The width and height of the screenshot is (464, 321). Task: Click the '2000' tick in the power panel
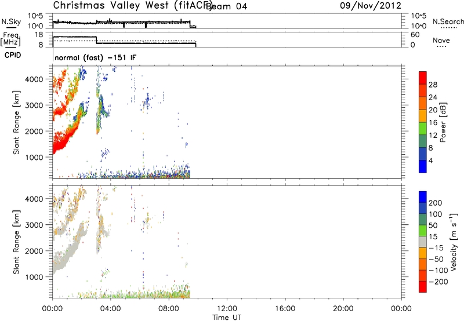[34, 131]
